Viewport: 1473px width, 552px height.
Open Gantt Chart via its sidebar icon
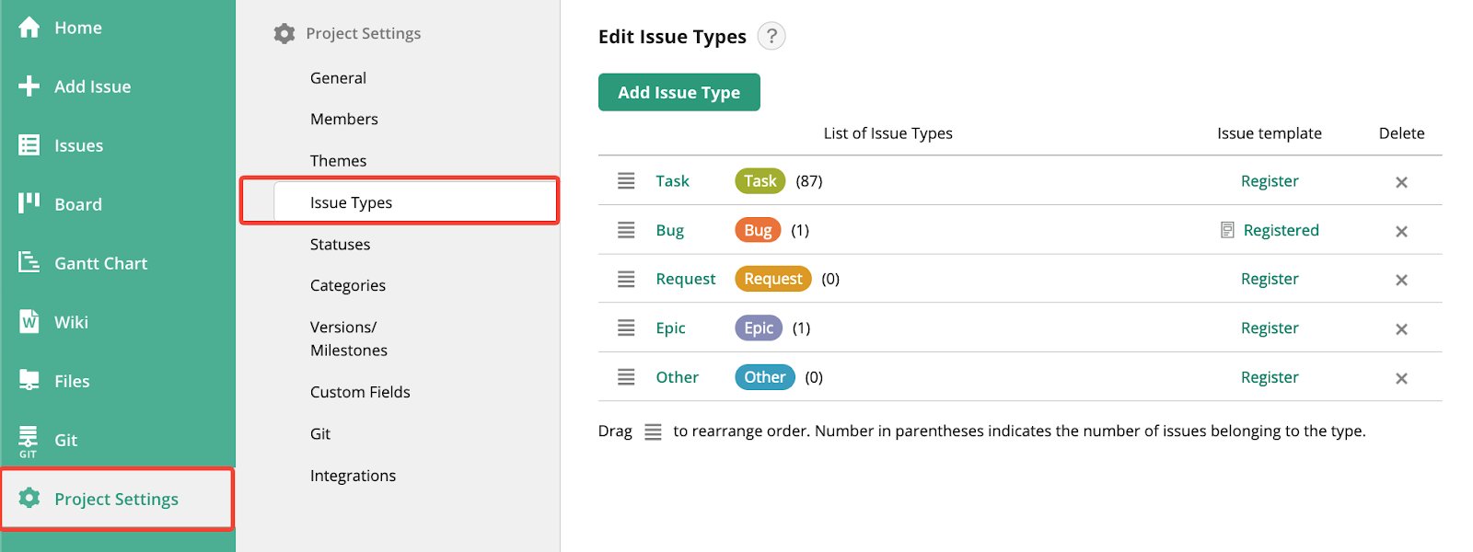pyautogui.click(x=29, y=262)
